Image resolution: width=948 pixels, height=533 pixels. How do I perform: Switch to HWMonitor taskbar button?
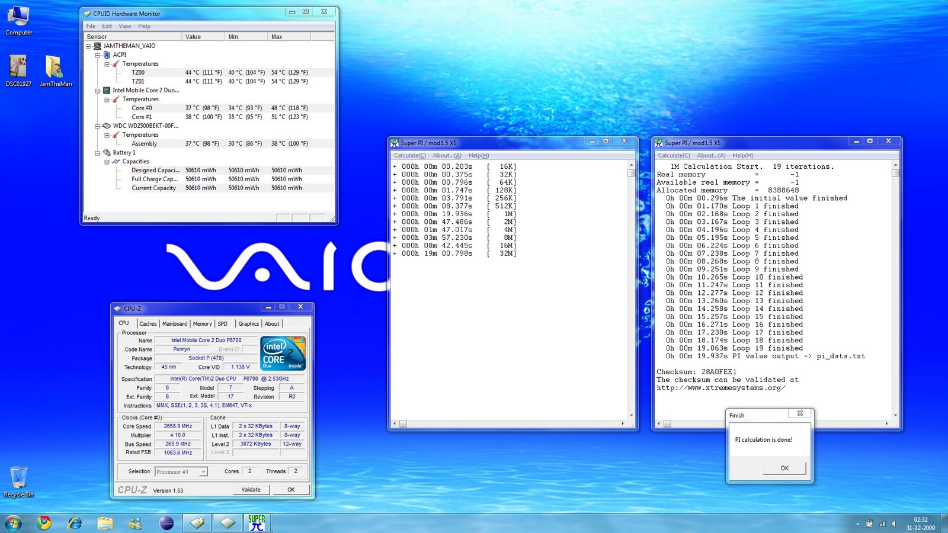(197, 523)
